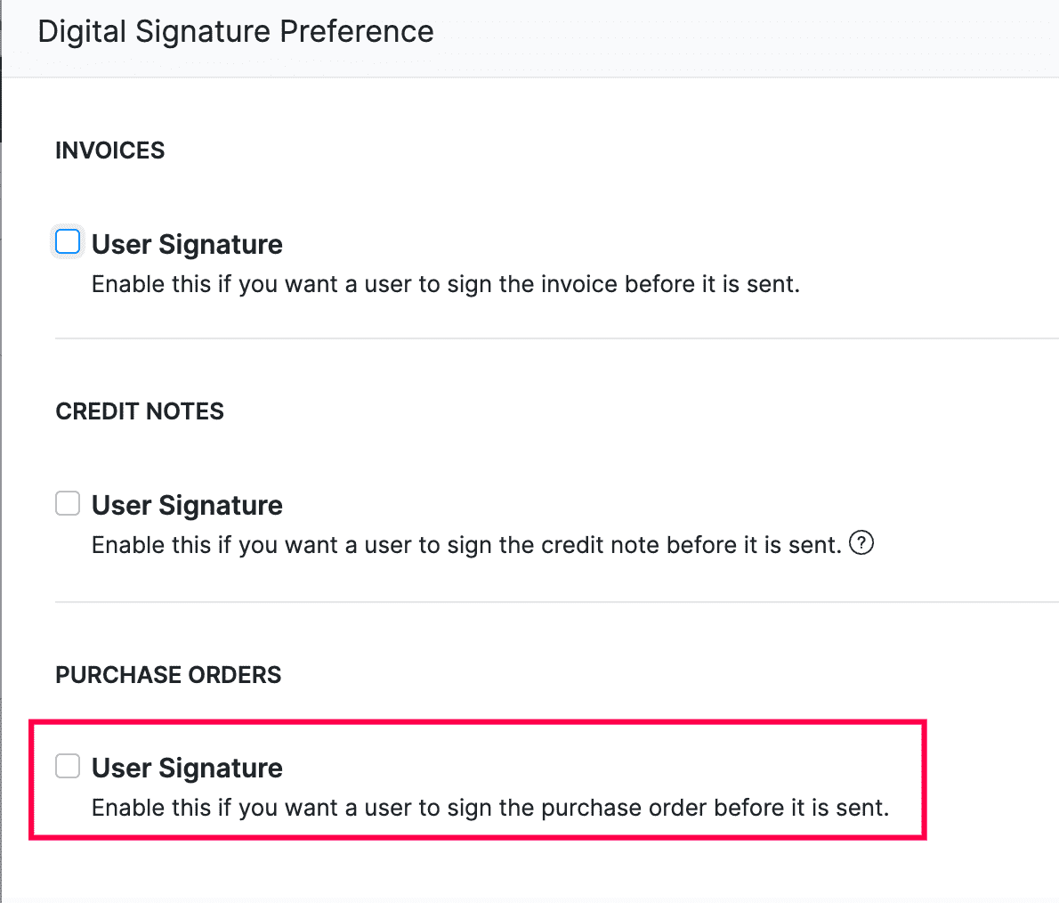Click the help icon beside credit note description
Screen dimensions: 1059x903
tap(861, 543)
